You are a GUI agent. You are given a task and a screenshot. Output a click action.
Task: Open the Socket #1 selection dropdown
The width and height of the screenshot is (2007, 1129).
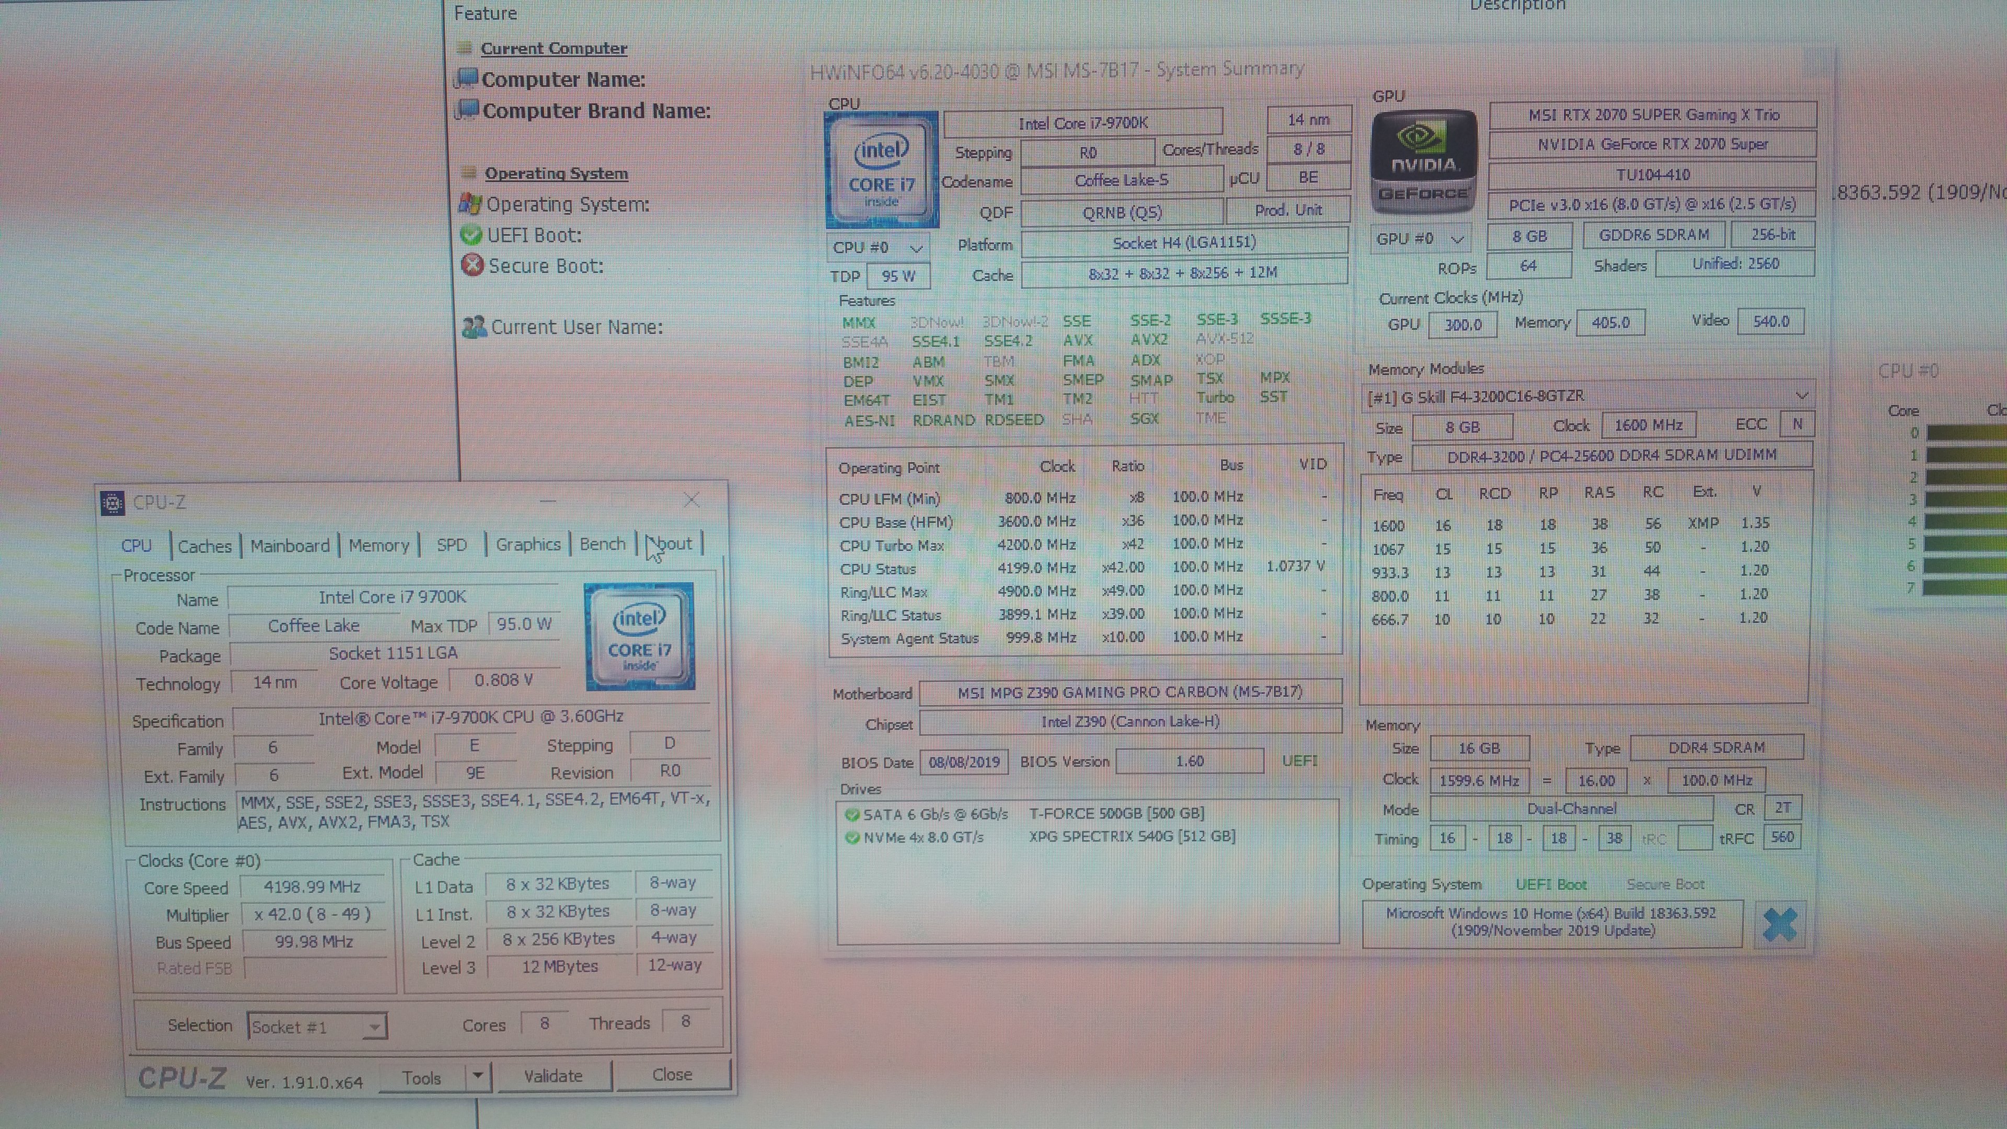click(x=374, y=1027)
